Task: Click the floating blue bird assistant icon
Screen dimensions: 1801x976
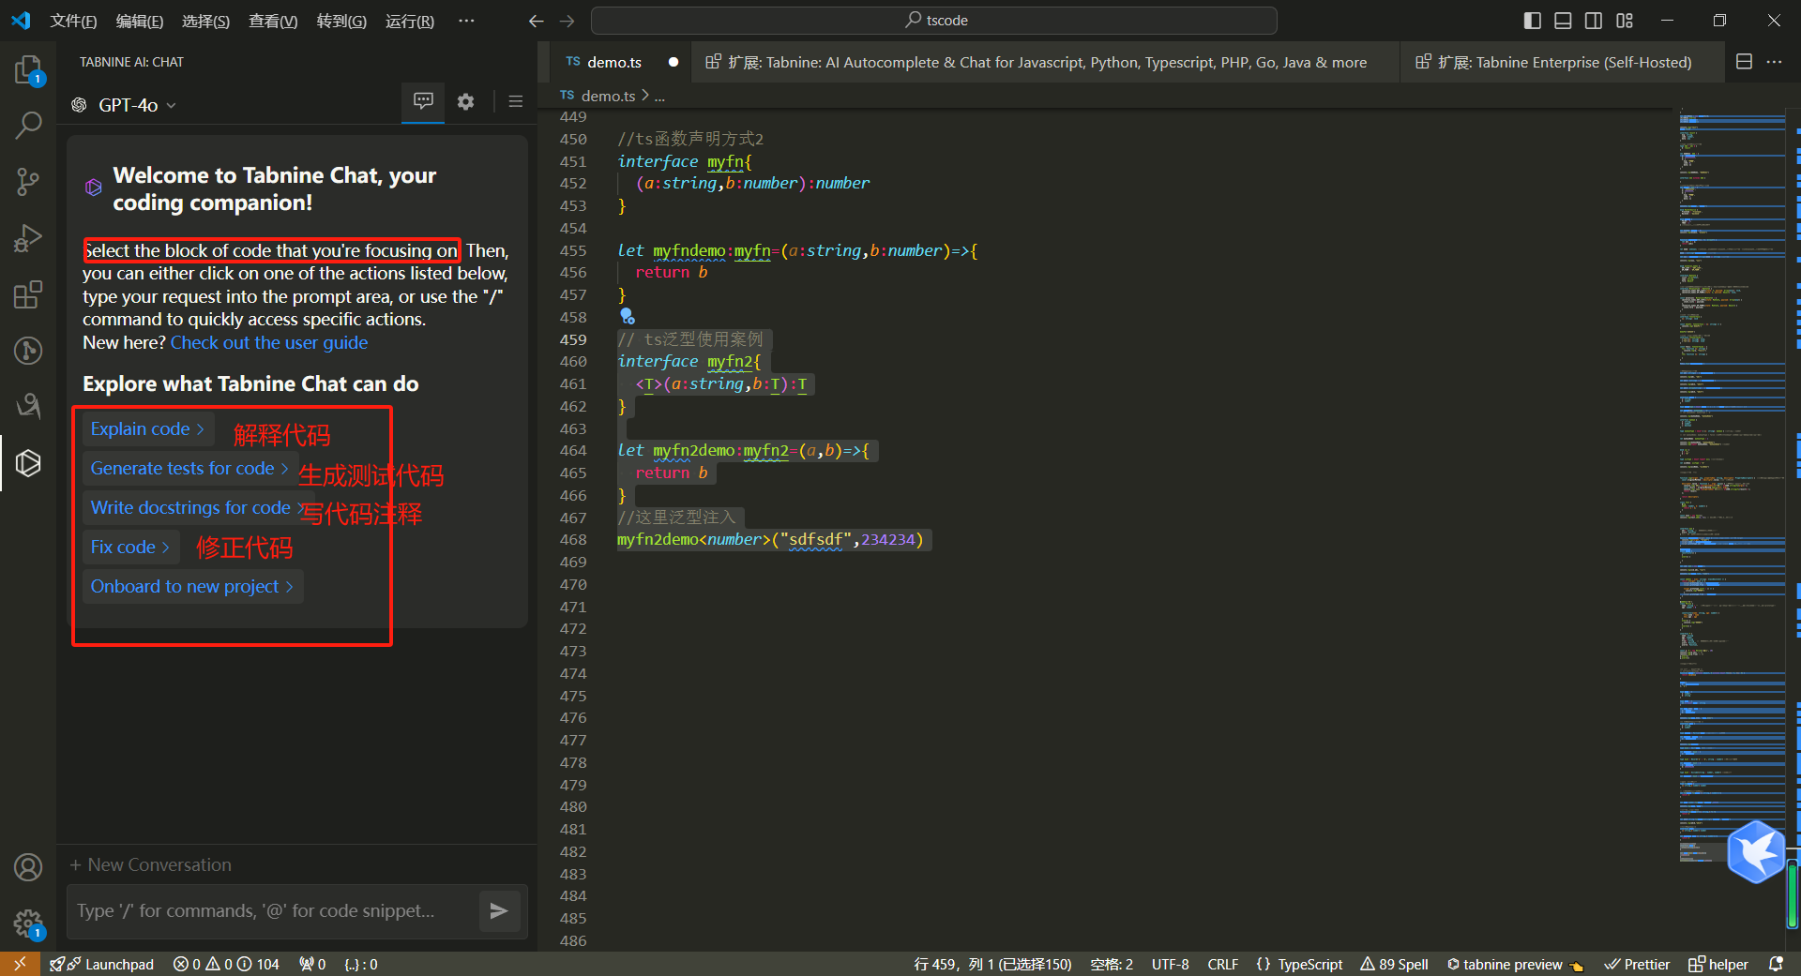Action: (x=1756, y=852)
